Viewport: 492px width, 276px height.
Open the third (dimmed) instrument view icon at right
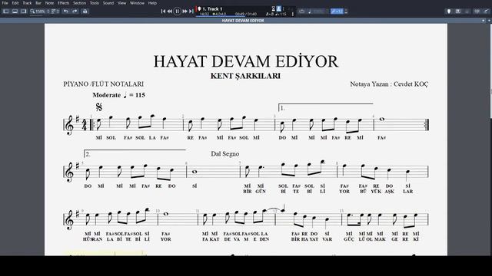(467, 11)
